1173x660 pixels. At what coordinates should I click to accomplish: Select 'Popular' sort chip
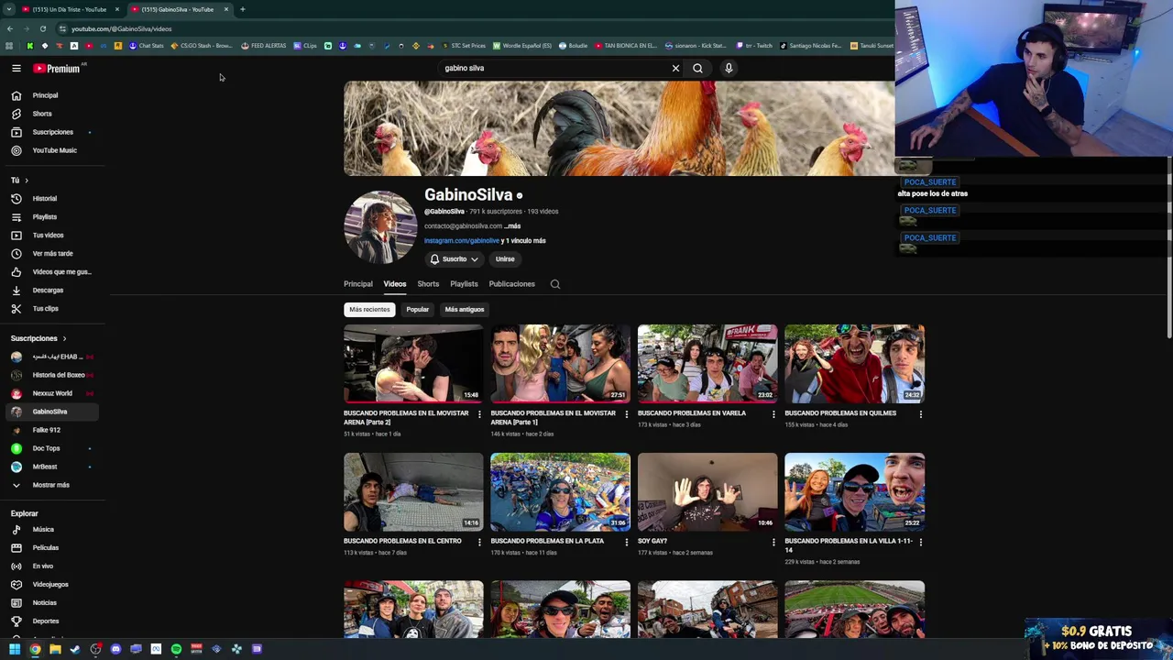point(417,310)
